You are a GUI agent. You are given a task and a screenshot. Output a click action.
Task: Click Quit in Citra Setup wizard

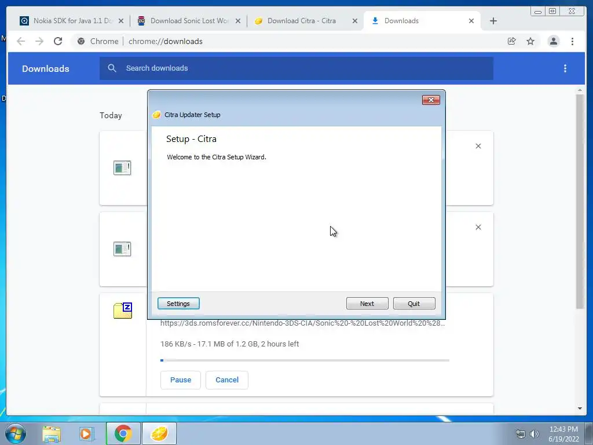point(413,304)
